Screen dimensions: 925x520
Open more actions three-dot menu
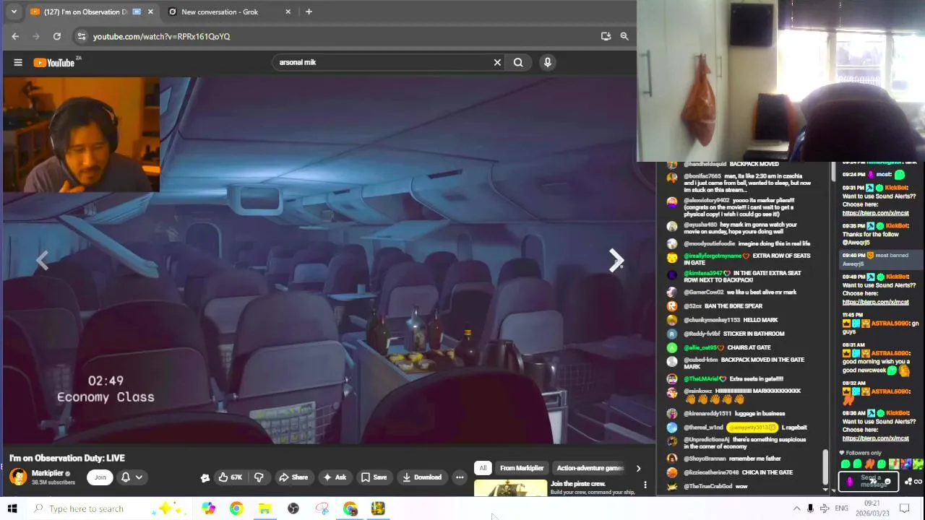click(x=460, y=477)
